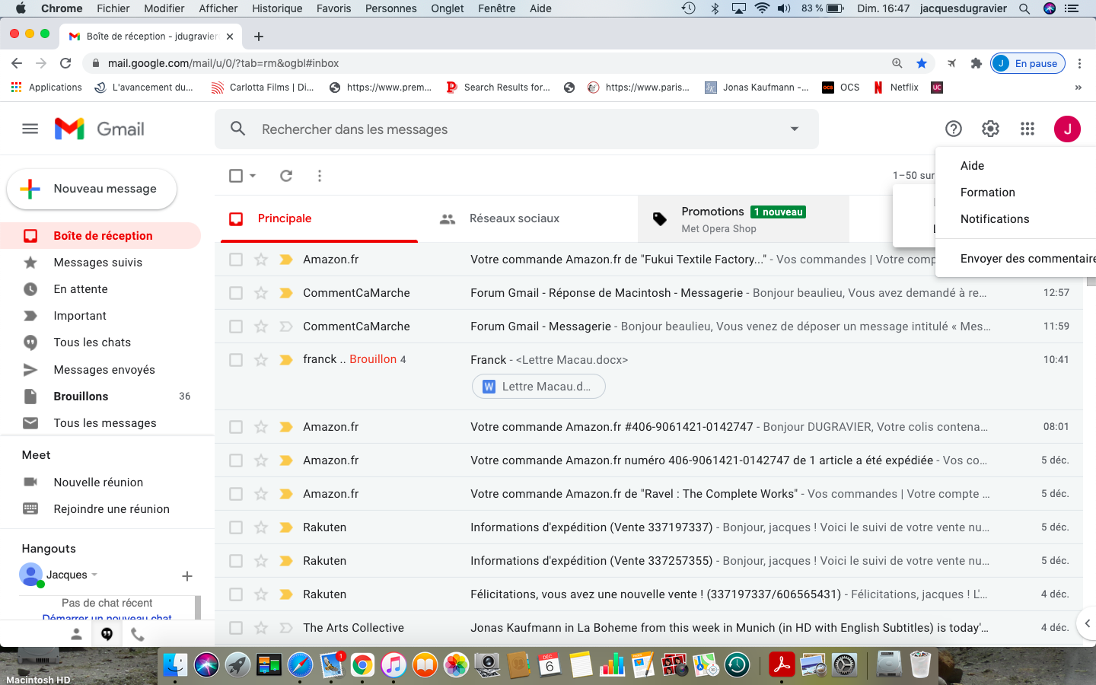Click the Chrome address bar URL

223,63
